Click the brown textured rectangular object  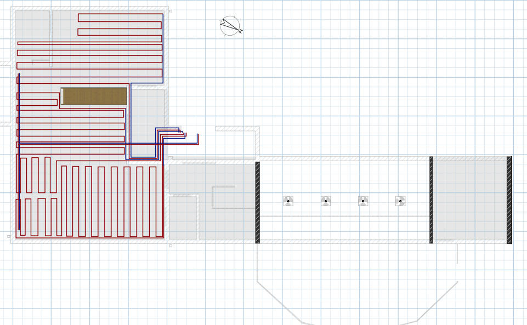(x=94, y=96)
